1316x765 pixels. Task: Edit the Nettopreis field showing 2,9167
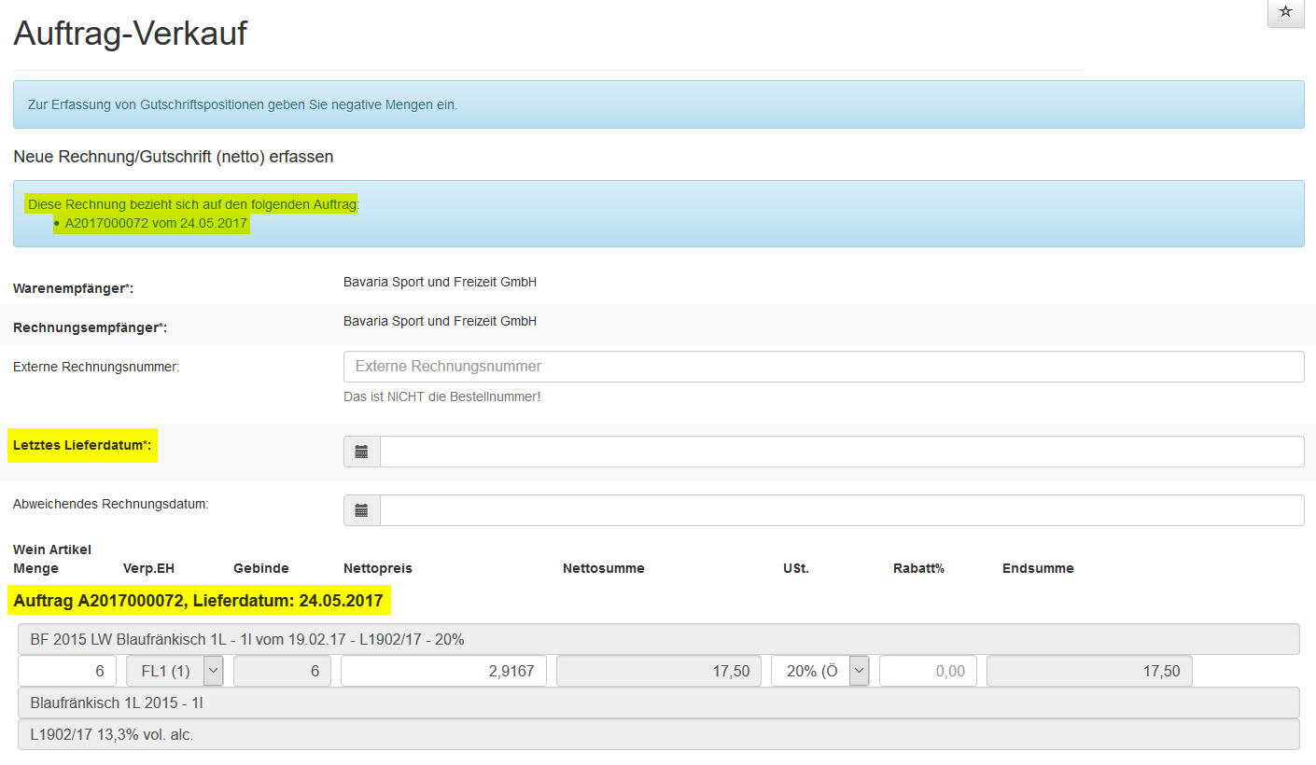pyautogui.click(x=443, y=671)
